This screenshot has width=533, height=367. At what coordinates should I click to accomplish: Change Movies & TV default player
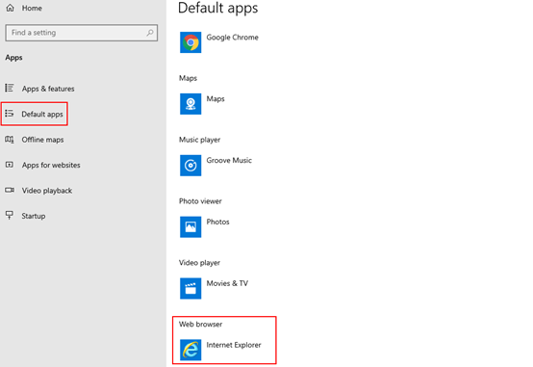tap(227, 283)
